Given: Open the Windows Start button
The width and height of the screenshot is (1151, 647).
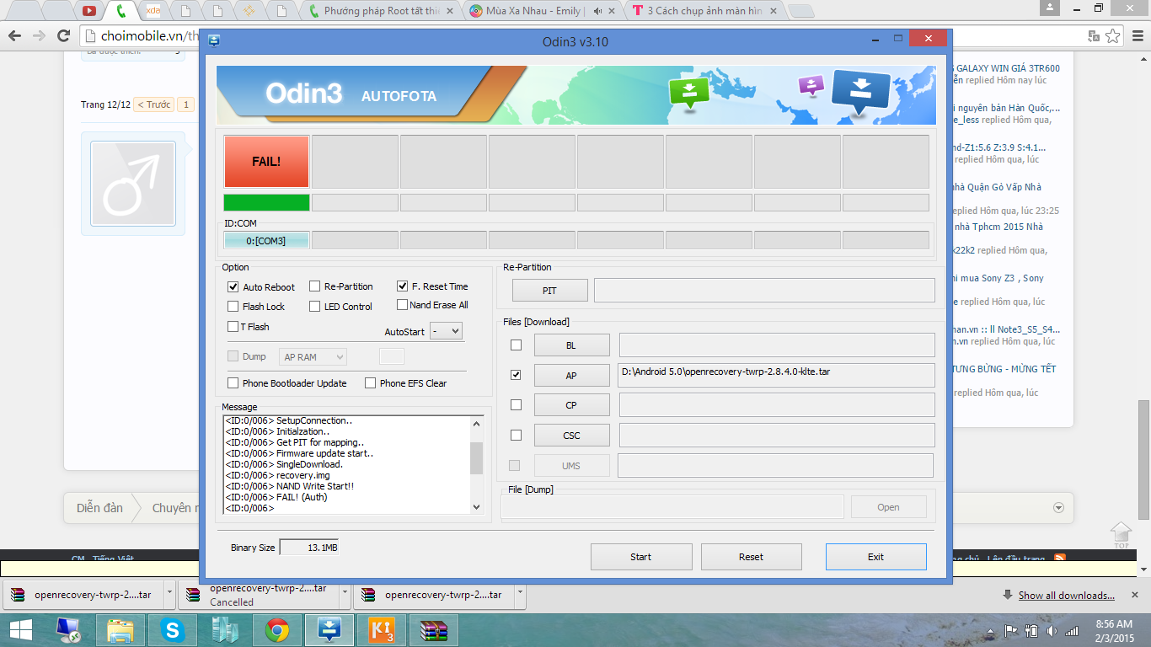Looking at the screenshot, I should 20,629.
